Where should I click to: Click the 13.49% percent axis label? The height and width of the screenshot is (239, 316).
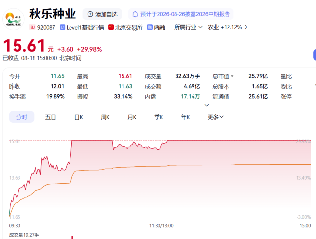pyautogui.click(x=303, y=178)
